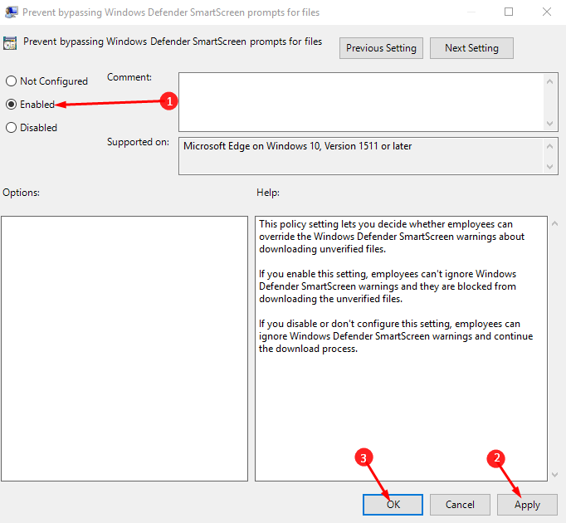The height and width of the screenshot is (523, 566).
Task: Apply the policy setting
Action: (x=527, y=505)
